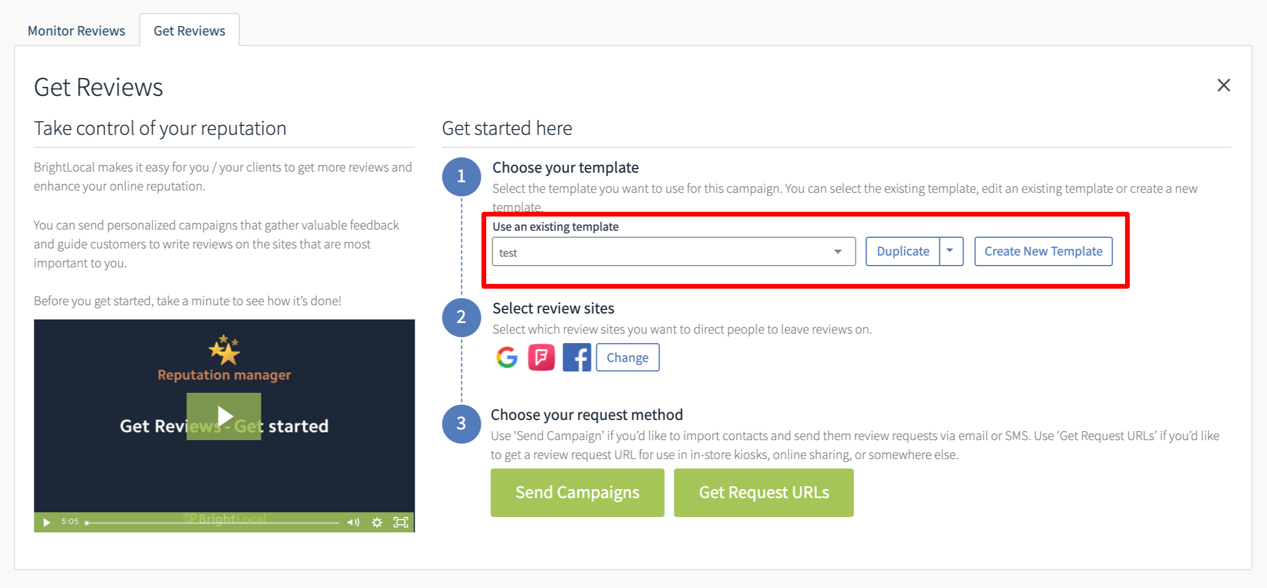Play the video with the center play button
The height and width of the screenshot is (588, 1267).
point(224,416)
